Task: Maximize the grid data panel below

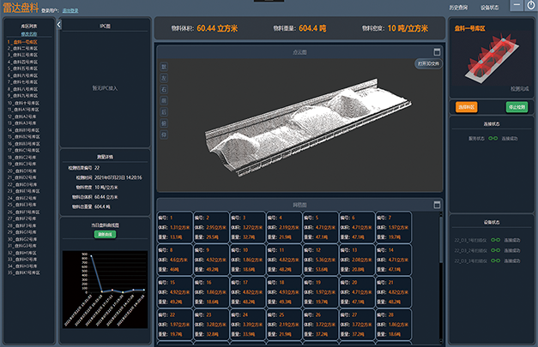Action: pos(437,205)
